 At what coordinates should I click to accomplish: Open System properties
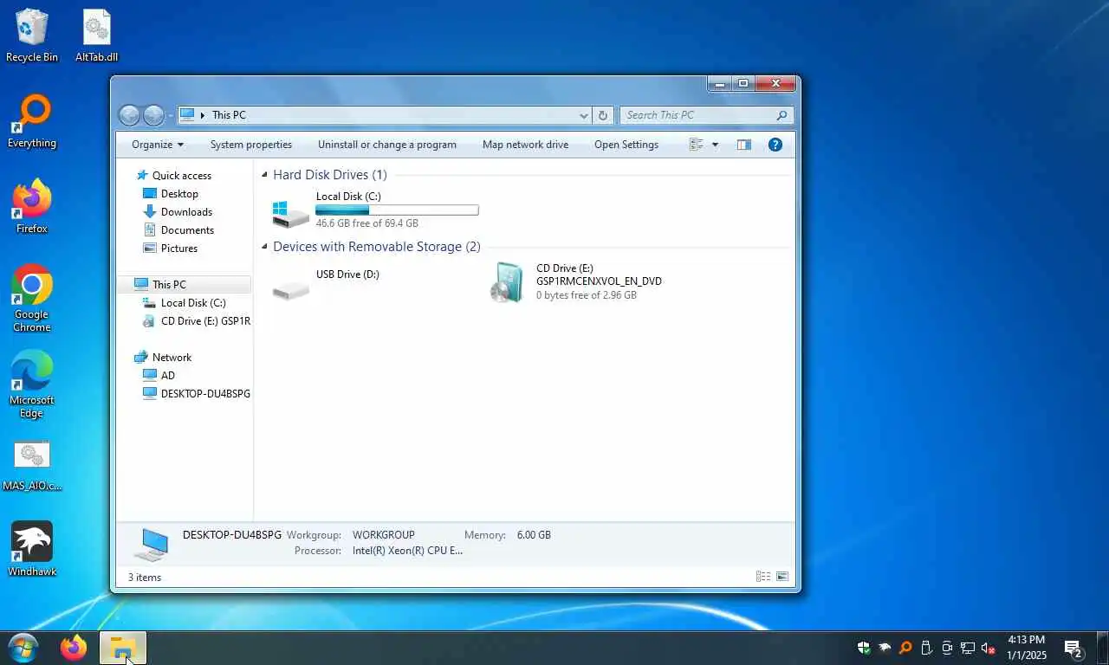click(251, 145)
